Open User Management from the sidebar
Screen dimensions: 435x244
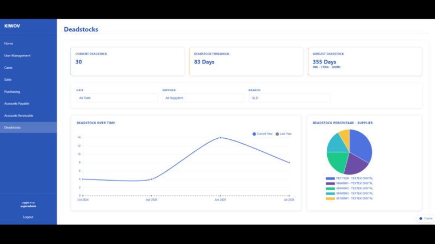(17, 55)
